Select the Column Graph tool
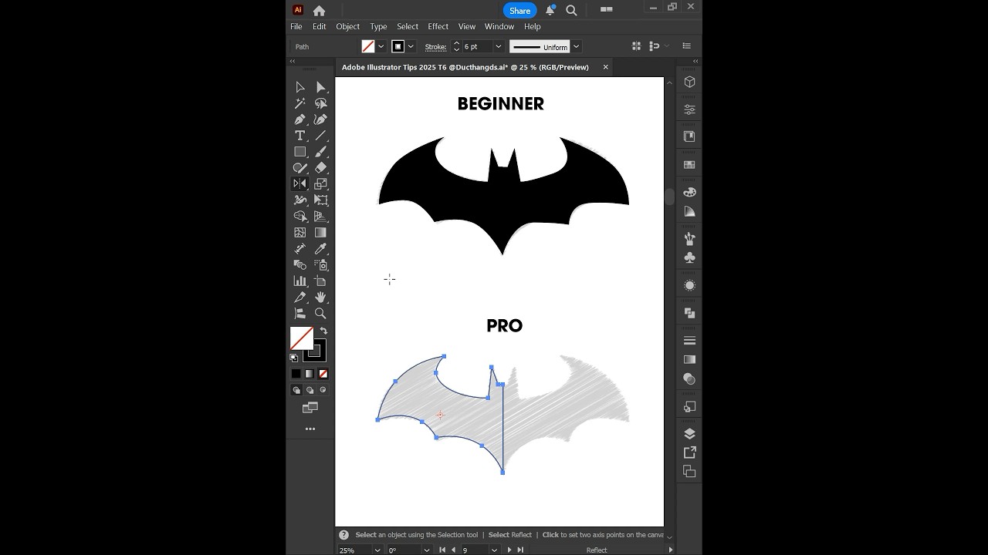Image resolution: width=988 pixels, height=555 pixels. 299,281
